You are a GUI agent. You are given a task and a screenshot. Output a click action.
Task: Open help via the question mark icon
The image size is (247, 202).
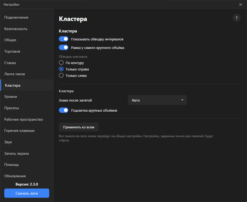[236, 18]
